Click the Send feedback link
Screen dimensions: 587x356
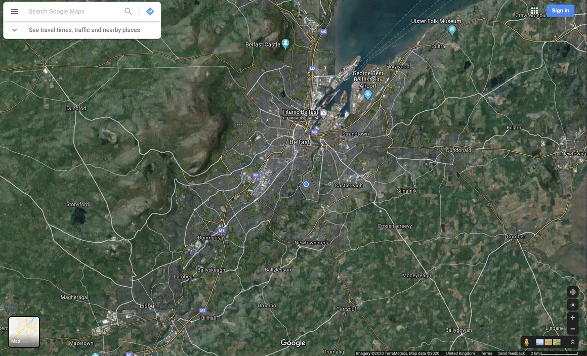[x=511, y=353]
